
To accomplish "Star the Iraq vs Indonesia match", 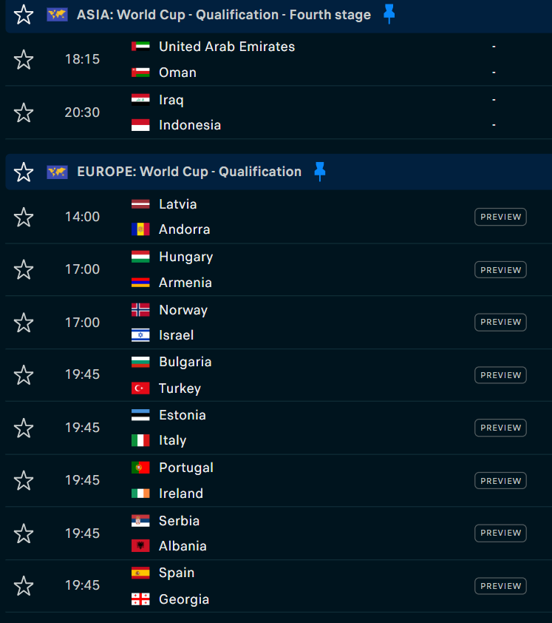I will tap(24, 112).
